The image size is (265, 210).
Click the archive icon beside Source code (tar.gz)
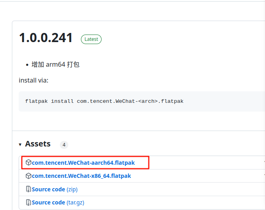29,202
